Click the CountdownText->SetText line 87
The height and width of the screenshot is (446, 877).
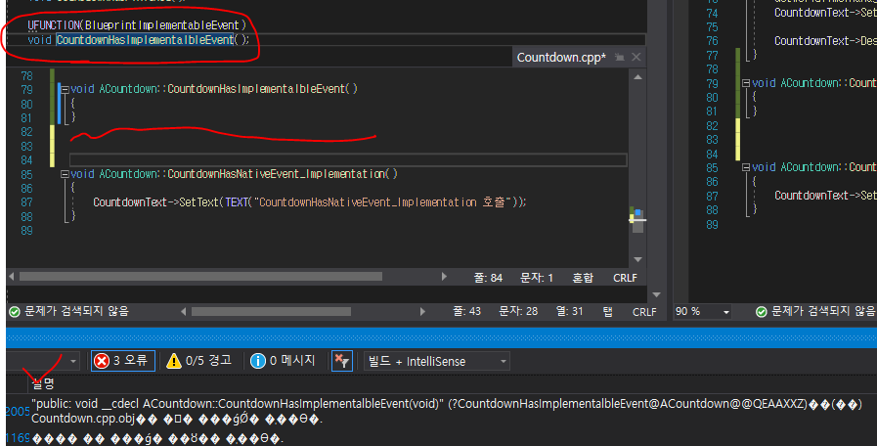click(309, 202)
